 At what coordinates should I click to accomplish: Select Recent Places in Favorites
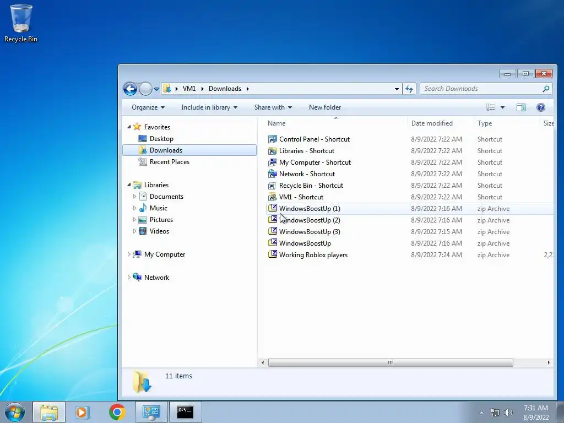click(170, 162)
